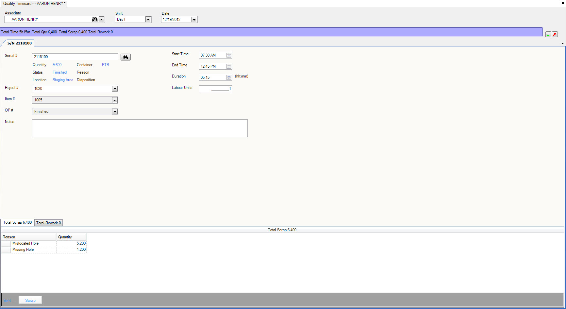Expand the Reject # dropdown
Screen dimensions: 566x309
point(115,89)
